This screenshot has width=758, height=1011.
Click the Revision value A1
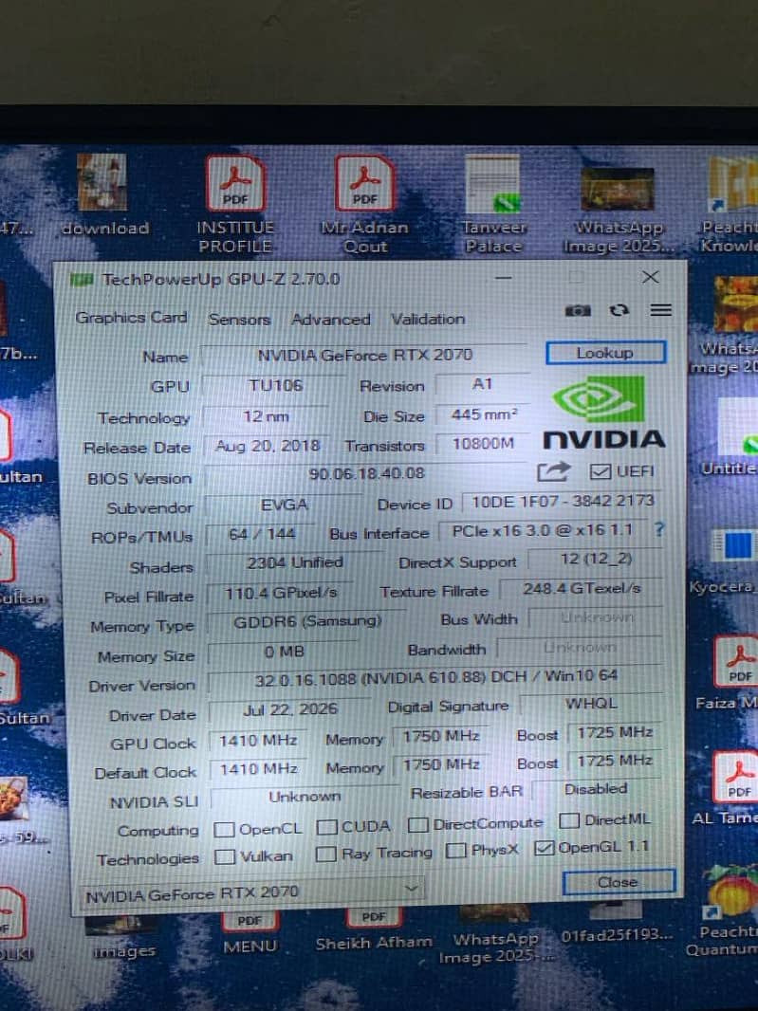pos(483,384)
